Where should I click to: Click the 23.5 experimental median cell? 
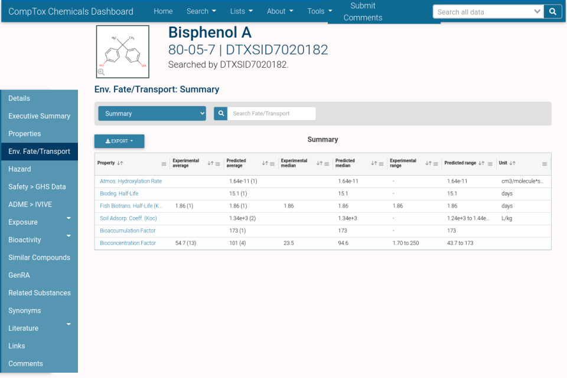289,243
